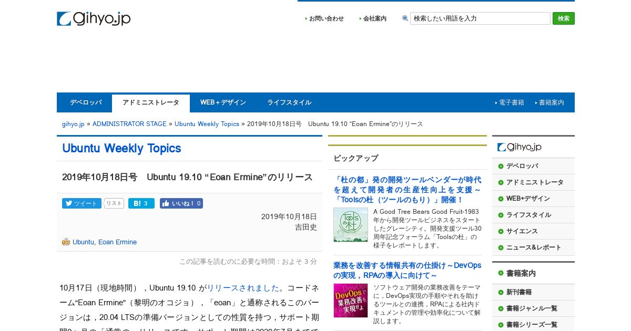Open 電子書籍 in the navigation bar
Screen dimensions: 631x331
coord(511,102)
